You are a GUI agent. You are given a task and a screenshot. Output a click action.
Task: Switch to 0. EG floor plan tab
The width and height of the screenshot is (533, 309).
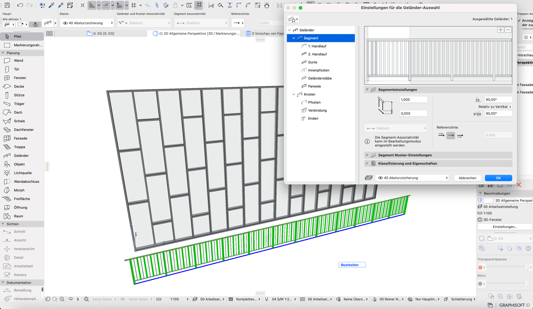(101, 33)
